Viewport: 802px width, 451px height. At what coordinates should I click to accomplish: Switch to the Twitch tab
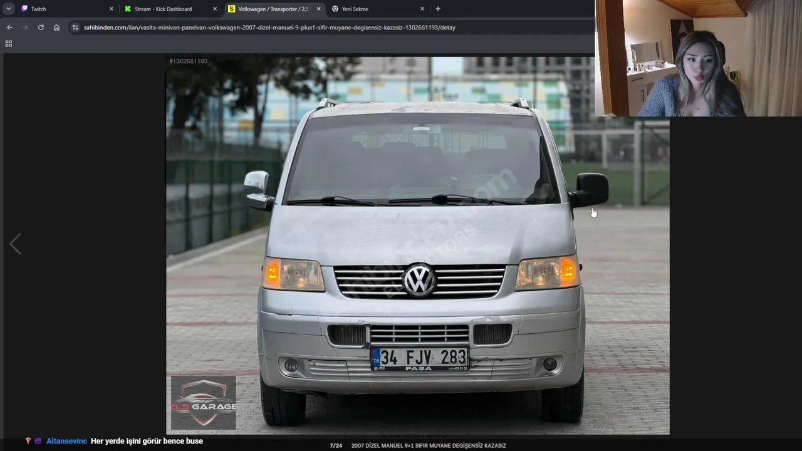pyautogui.click(x=67, y=9)
